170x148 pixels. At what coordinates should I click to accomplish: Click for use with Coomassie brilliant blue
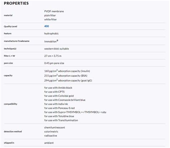pyautogui.click(x=65, y=100)
